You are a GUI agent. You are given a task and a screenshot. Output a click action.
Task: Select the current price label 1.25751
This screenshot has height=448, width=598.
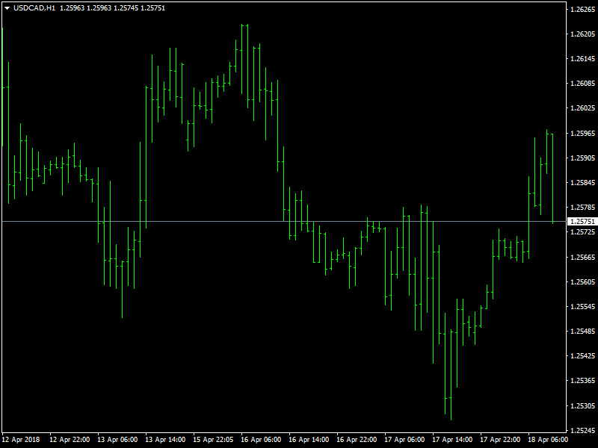coord(582,221)
